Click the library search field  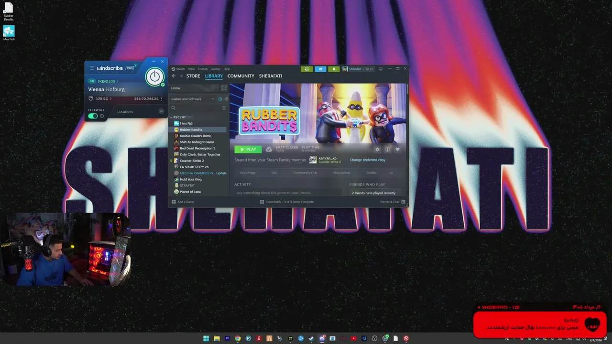tap(195, 108)
